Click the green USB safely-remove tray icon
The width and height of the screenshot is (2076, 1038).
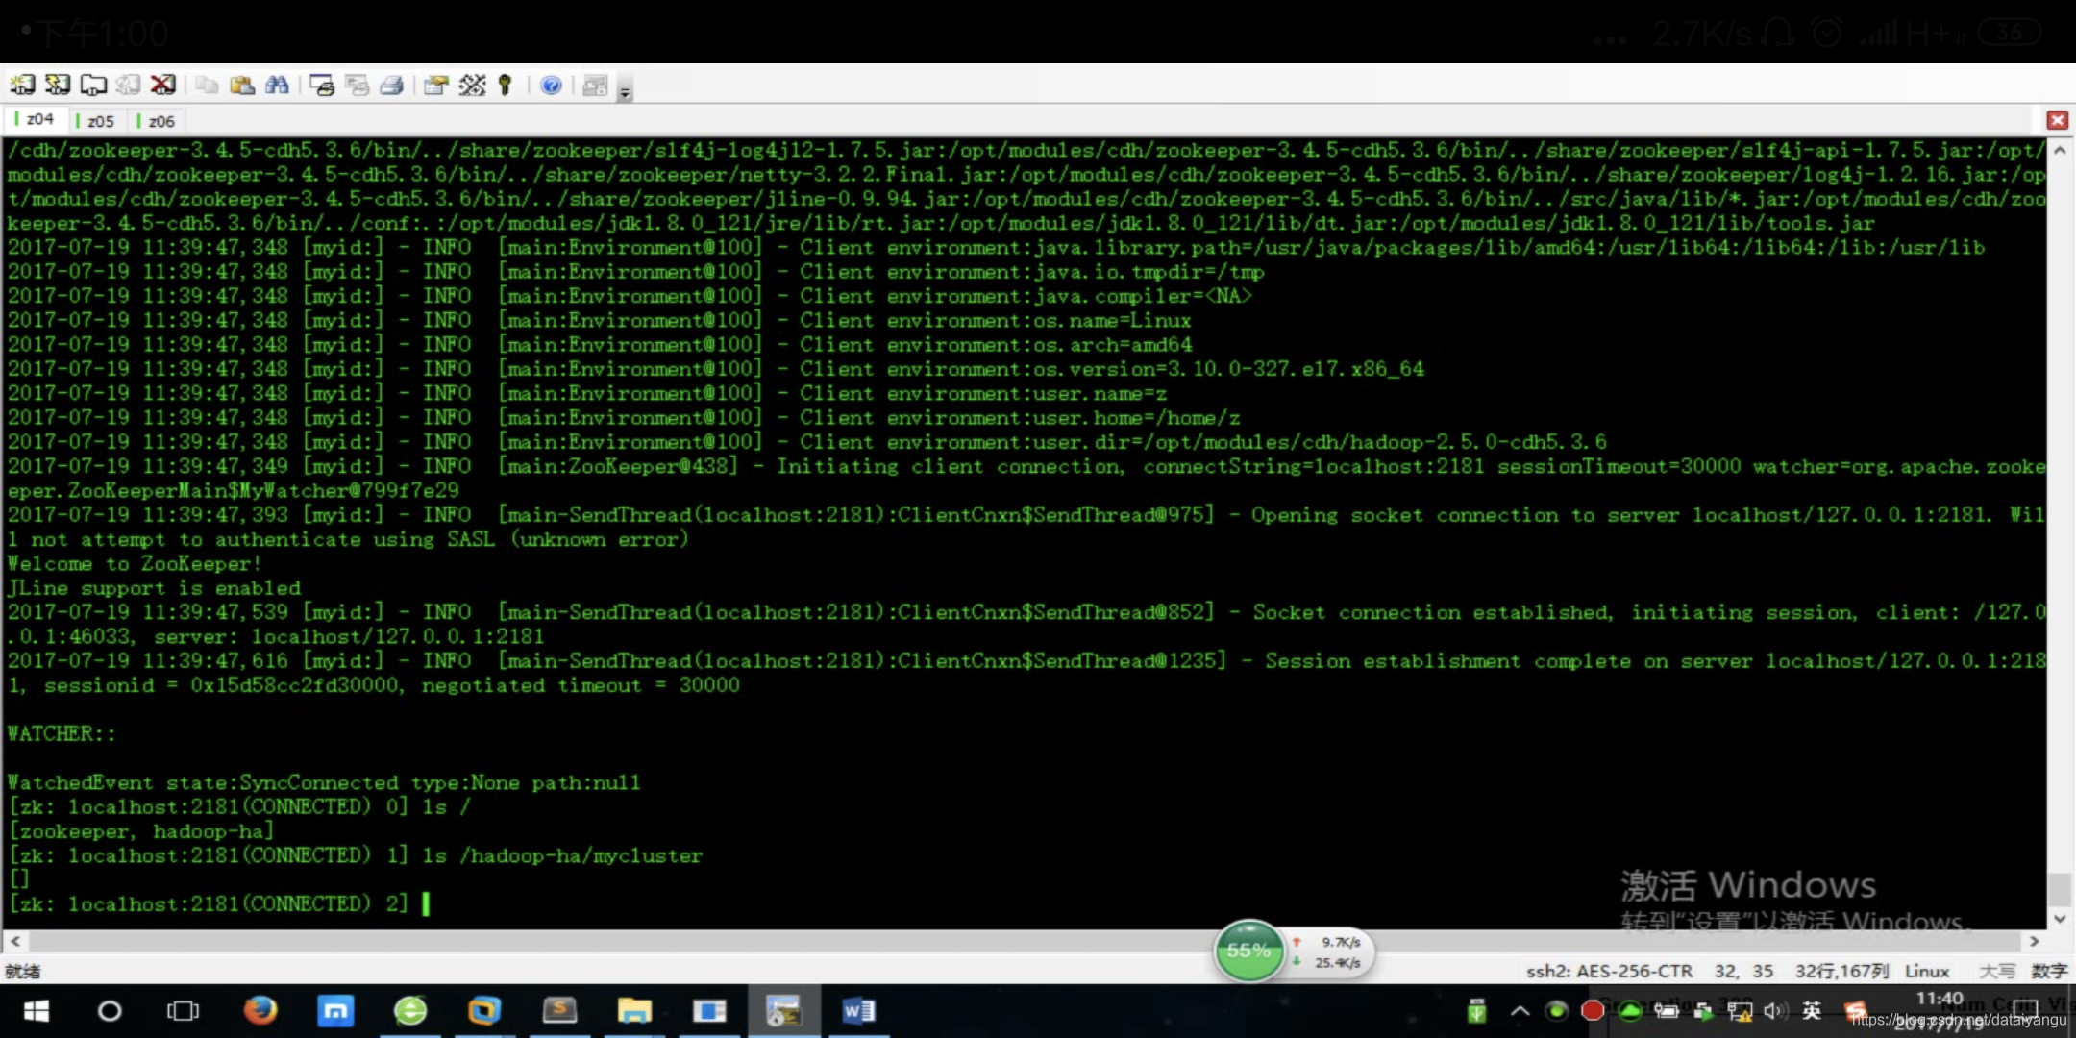pyautogui.click(x=1477, y=1011)
